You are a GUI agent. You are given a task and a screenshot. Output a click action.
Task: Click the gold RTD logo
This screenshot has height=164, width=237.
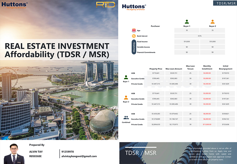tap(106, 5)
